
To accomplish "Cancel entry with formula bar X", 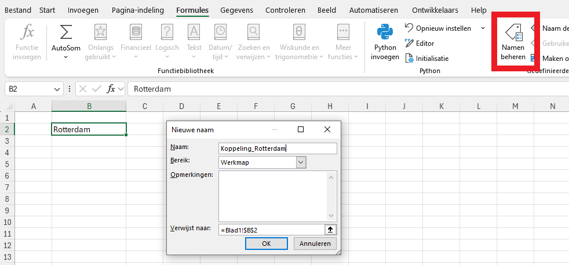I will (83, 89).
